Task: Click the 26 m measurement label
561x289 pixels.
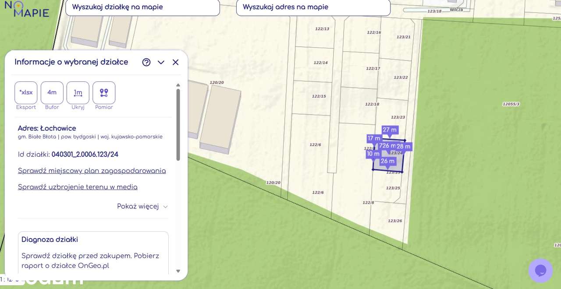Action: pyautogui.click(x=387, y=161)
